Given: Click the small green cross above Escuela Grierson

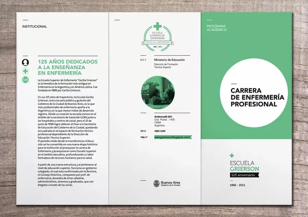Looking at the screenshot, I should (232, 156).
